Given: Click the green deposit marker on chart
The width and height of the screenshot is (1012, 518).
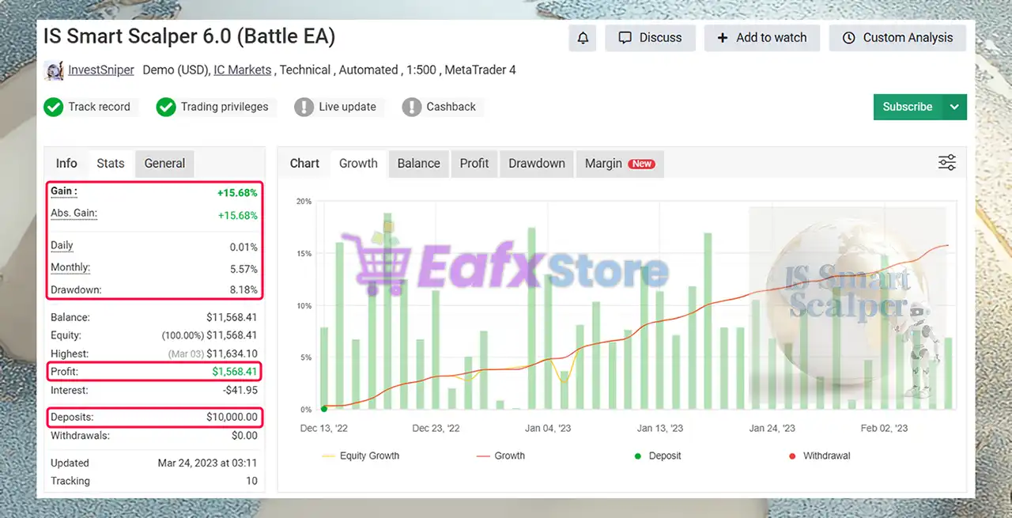Looking at the screenshot, I should (324, 409).
